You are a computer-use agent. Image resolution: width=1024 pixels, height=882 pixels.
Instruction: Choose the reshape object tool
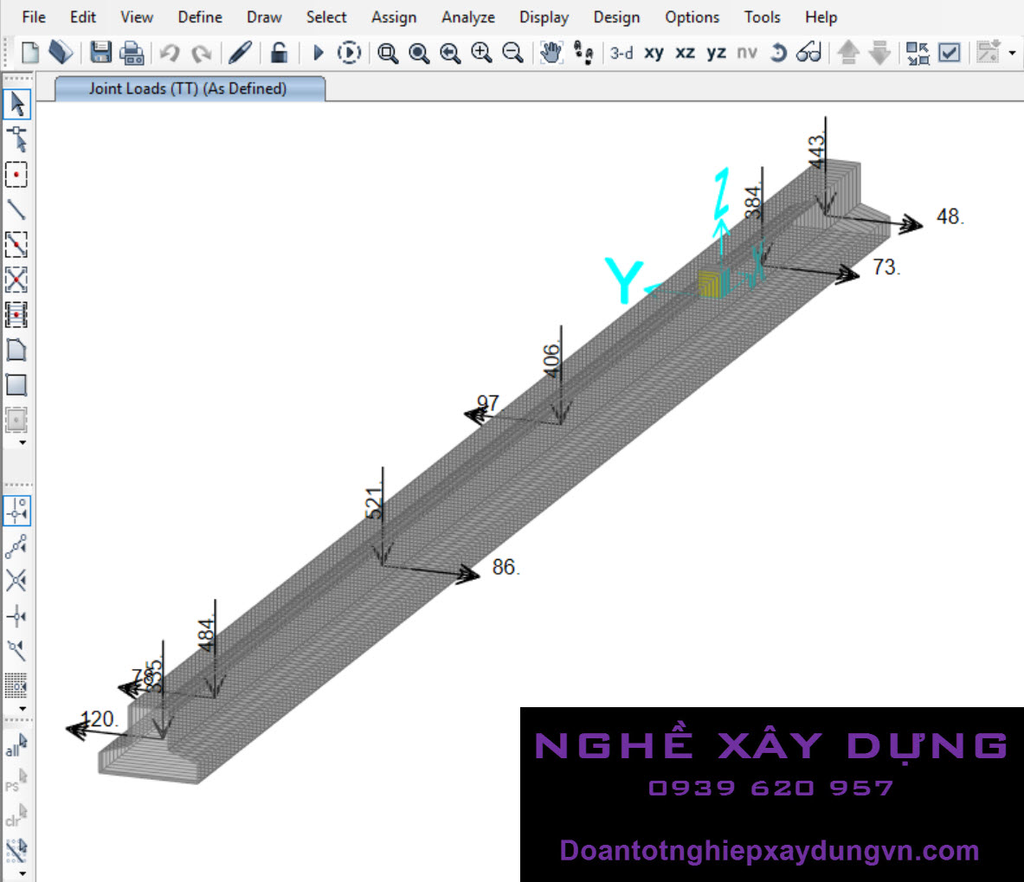coord(17,139)
